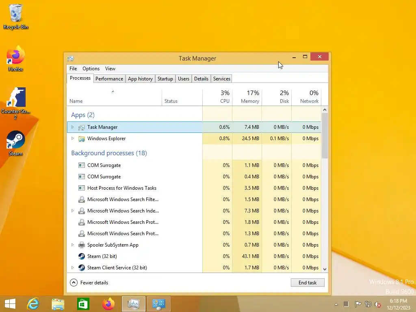Open the View menu
Screen dimensions: 416x312
[110, 68]
